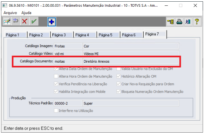204x134 pixels.
Task: Toggle Verifica Pendência na Liberação checkbox
Action: [56, 84]
